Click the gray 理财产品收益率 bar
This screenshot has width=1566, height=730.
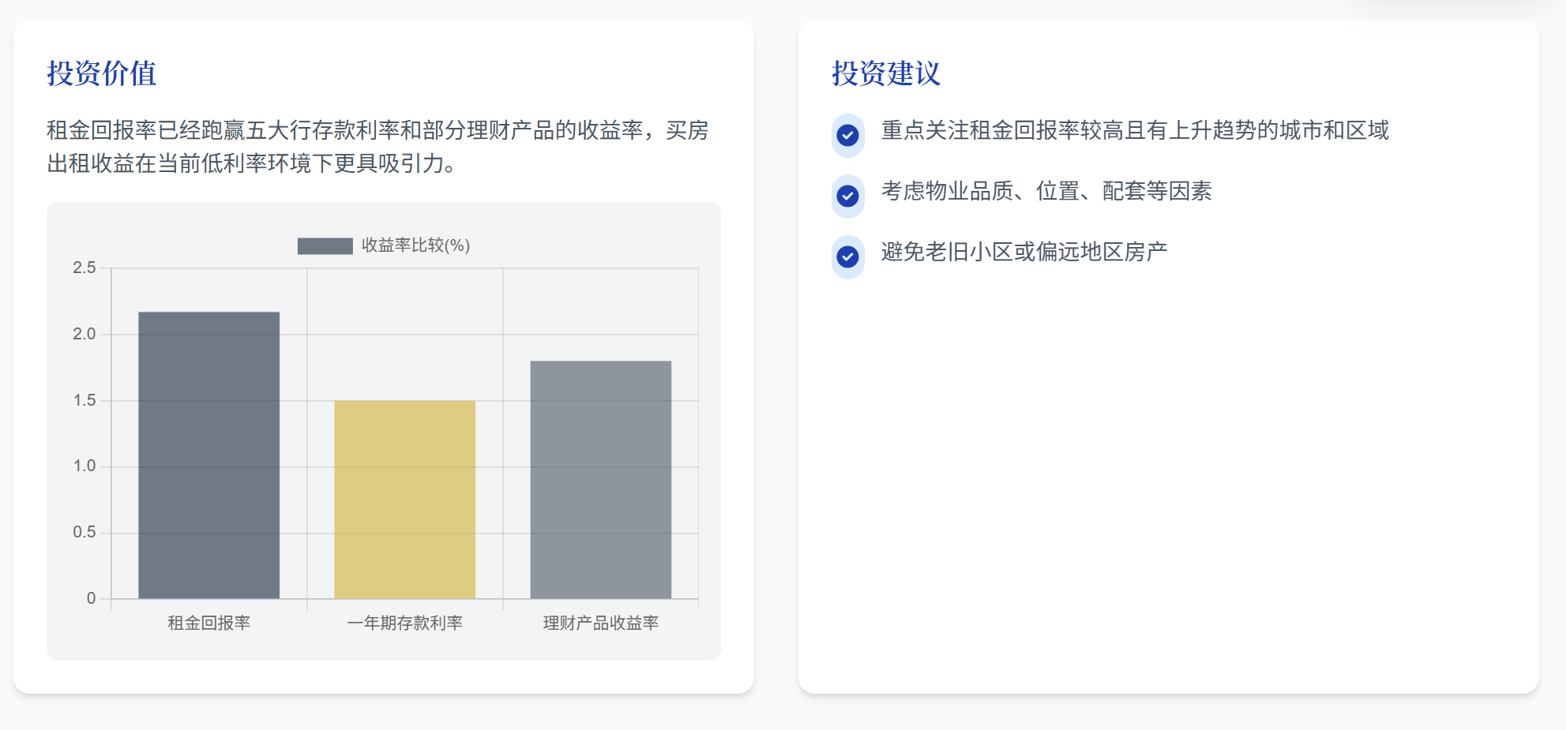pos(600,479)
